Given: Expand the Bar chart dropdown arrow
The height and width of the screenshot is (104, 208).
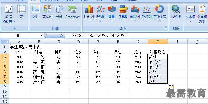Looking at the screenshot, I should [124, 21].
